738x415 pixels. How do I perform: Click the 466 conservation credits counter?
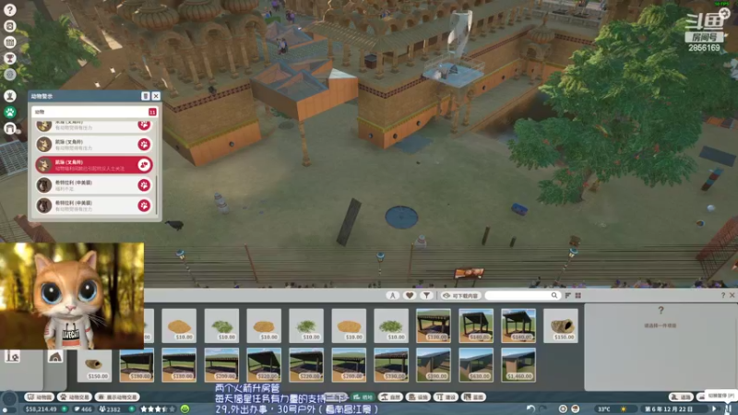tap(83, 409)
